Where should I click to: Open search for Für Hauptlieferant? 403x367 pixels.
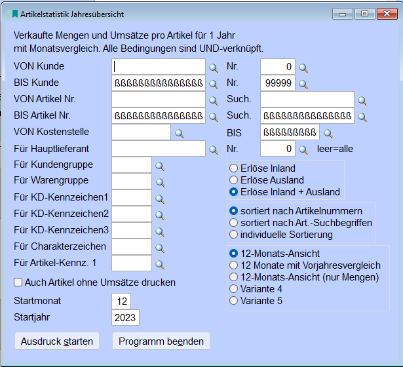(213, 150)
